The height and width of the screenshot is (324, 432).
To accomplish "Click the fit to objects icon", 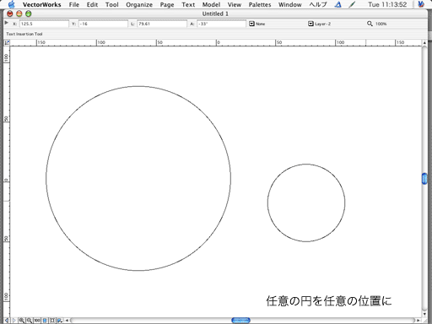I will 52,321.
